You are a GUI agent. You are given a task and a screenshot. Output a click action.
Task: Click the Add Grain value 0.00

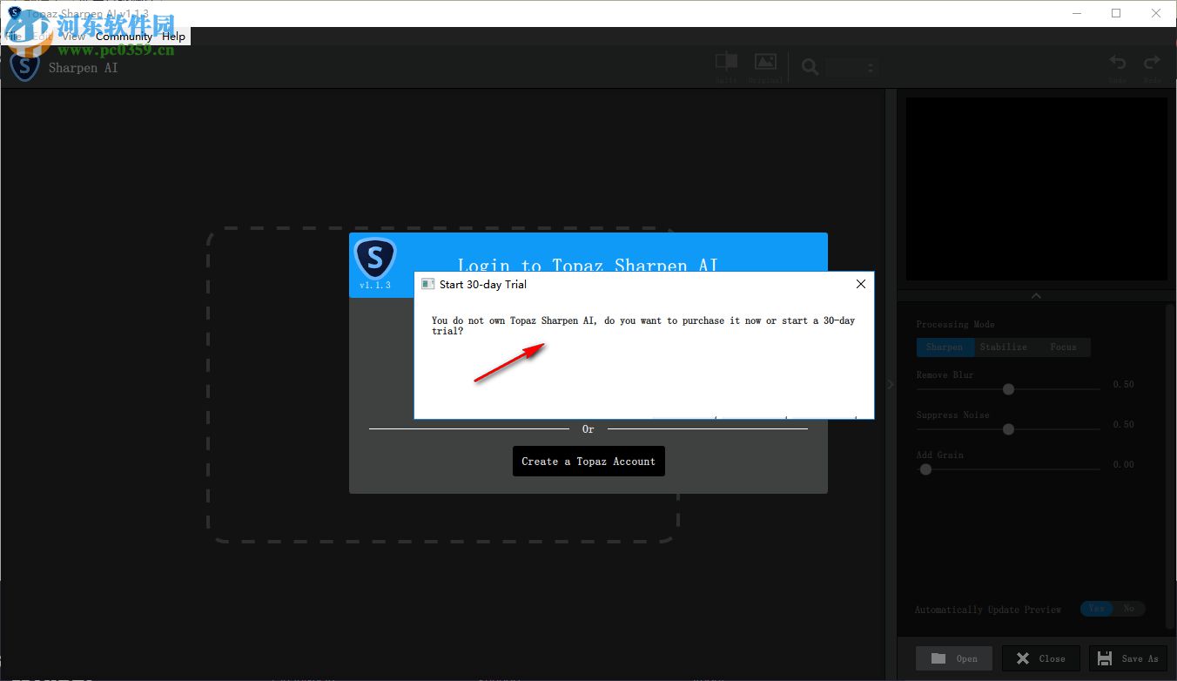1123,464
